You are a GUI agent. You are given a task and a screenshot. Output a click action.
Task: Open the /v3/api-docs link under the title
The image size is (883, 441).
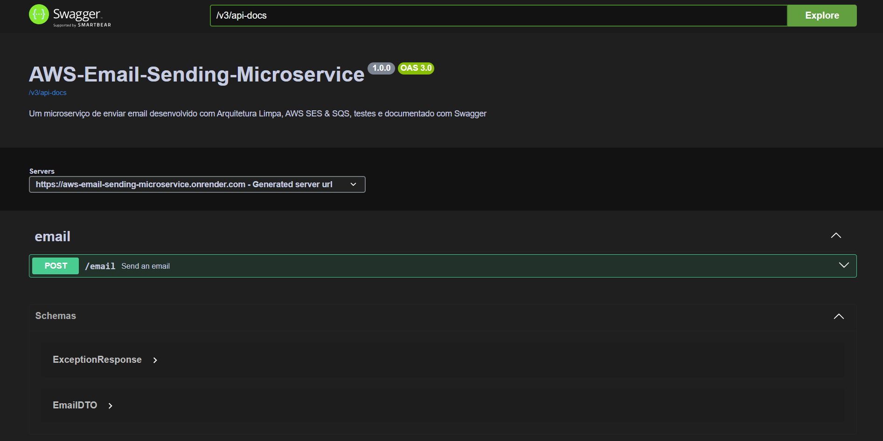click(48, 93)
